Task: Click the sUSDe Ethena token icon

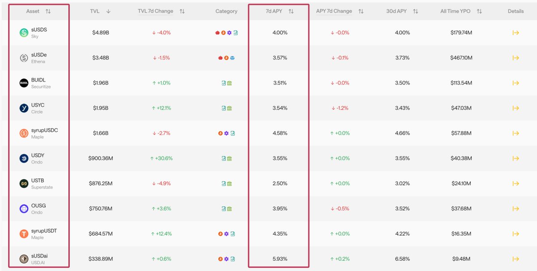Action: pyautogui.click(x=24, y=58)
